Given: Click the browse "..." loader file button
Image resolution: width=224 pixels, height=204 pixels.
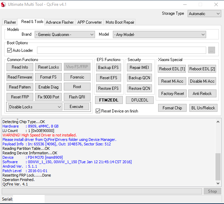Looking at the screenshot, I should point(212,50).
